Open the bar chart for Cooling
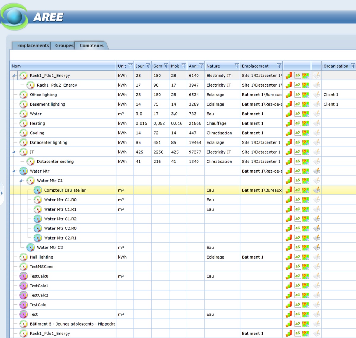Viewport: 356px width, 338px height. pos(289,133)
